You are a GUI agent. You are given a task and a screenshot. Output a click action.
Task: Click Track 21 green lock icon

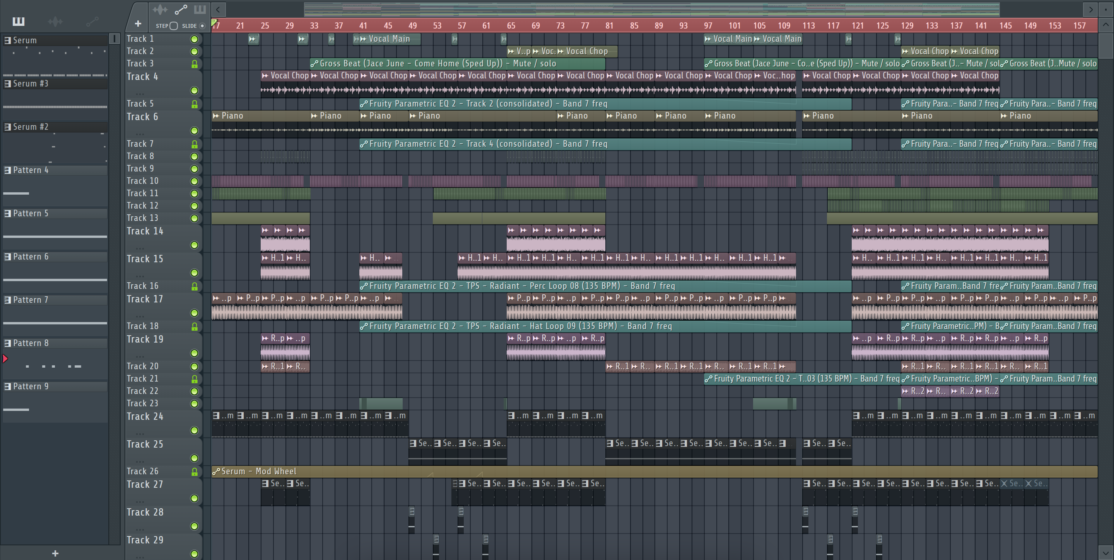click(x=194, y=379)
